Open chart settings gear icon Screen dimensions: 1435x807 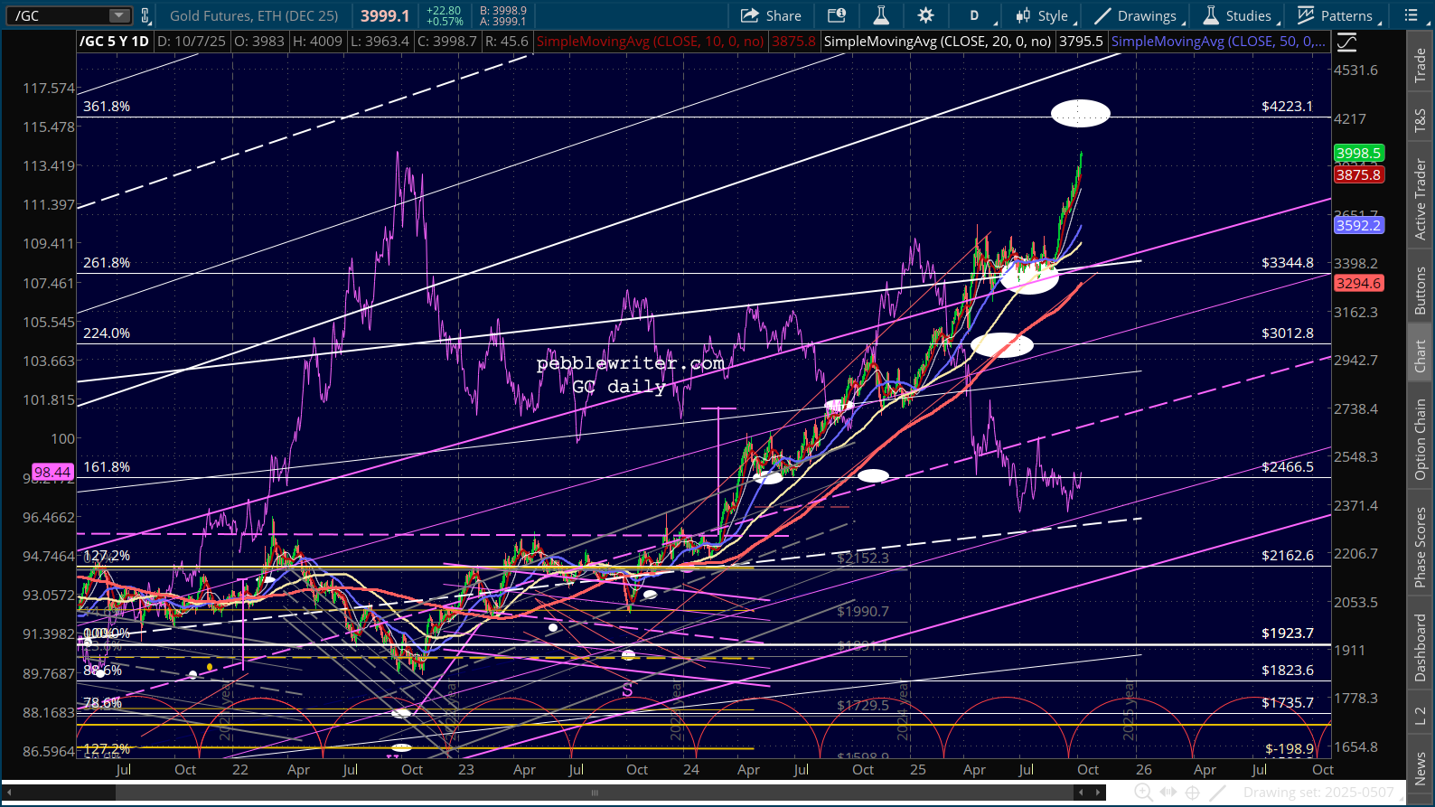925,15
